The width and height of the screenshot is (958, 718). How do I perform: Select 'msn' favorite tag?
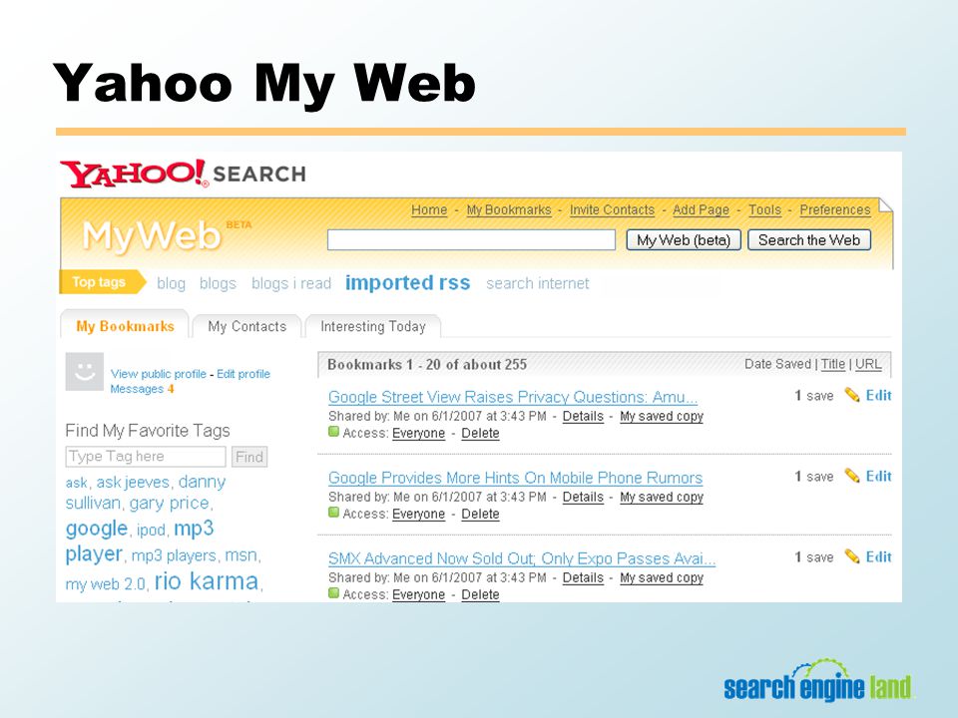tap(240, 555)
